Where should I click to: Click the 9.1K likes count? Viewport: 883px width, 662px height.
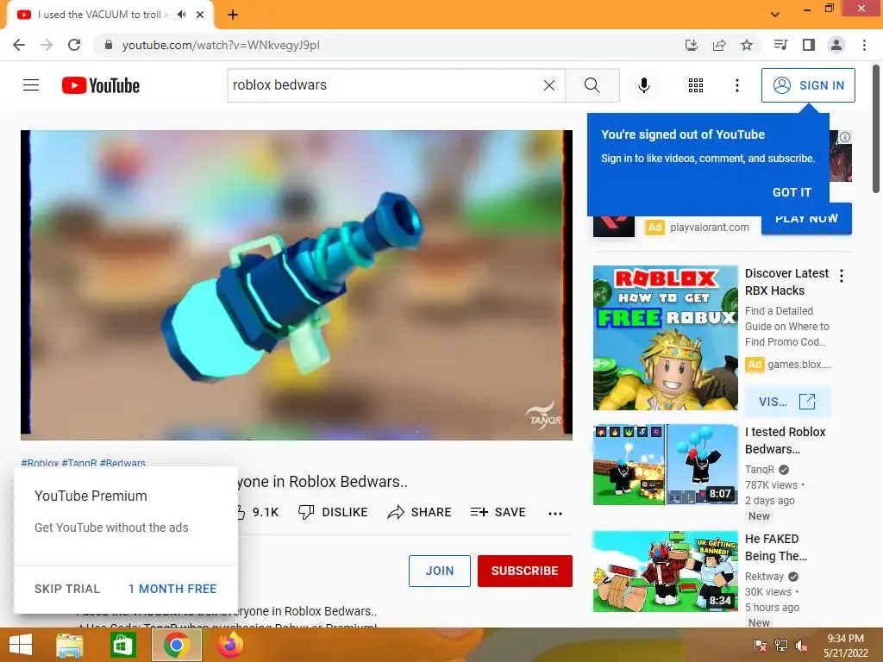click(266, 512)
